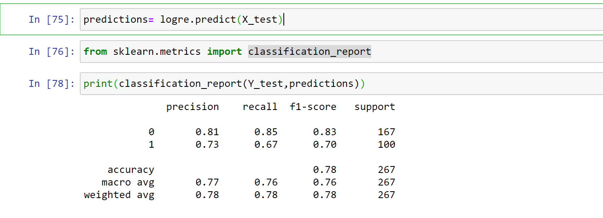The image size is (603, 218).
Task: Click the 'from' keyword in cell 76
Action: 95,52
